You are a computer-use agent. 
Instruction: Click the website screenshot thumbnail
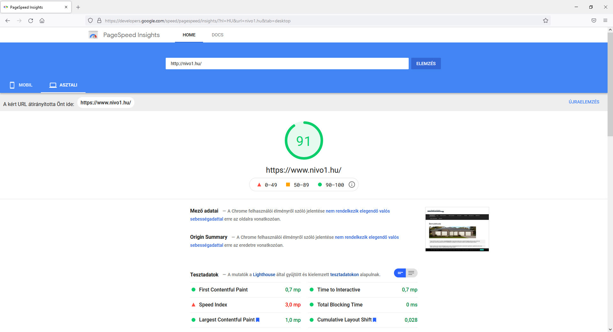point(457,229)
